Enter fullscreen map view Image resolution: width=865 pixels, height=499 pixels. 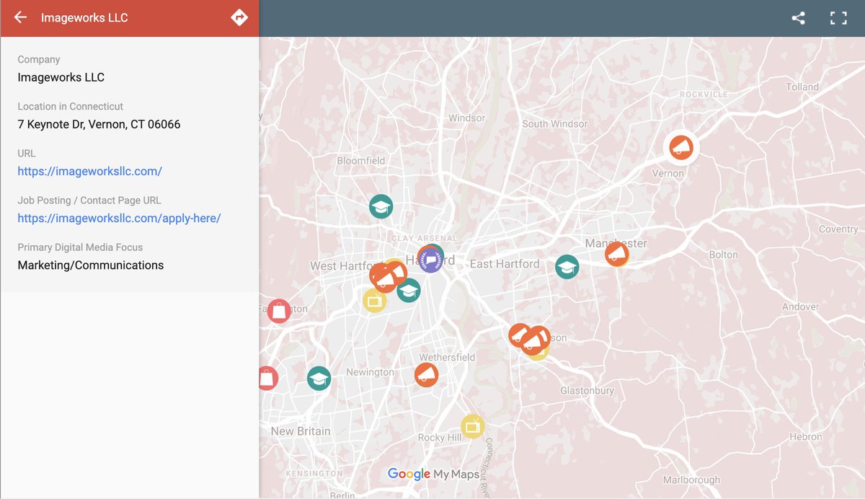838,18
